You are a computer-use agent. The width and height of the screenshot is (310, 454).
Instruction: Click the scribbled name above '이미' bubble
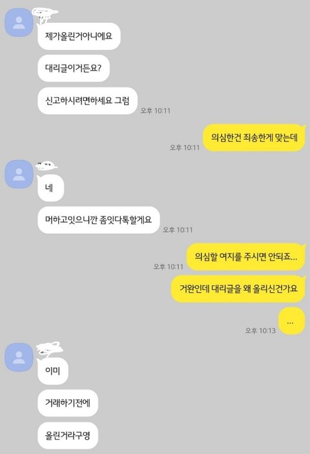(x=50, y=348)
